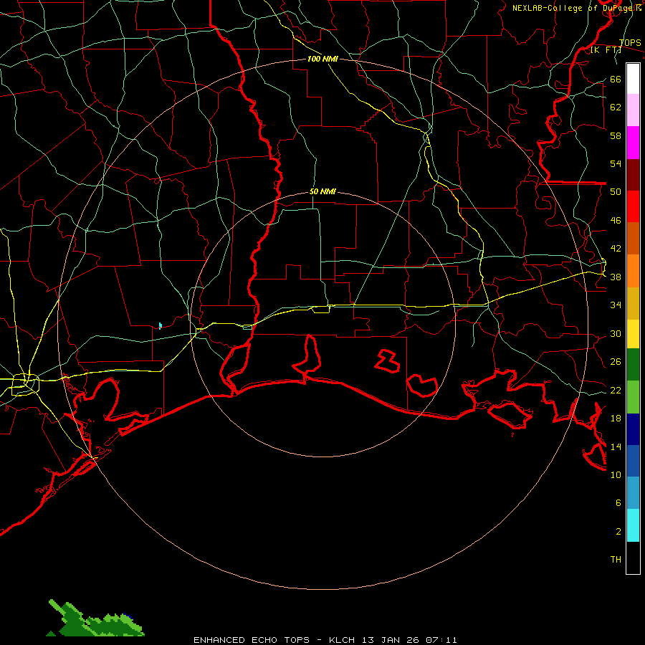Click the 14 legend label
This screenshot has height=645, width=645.
click(x=616, y=446)
